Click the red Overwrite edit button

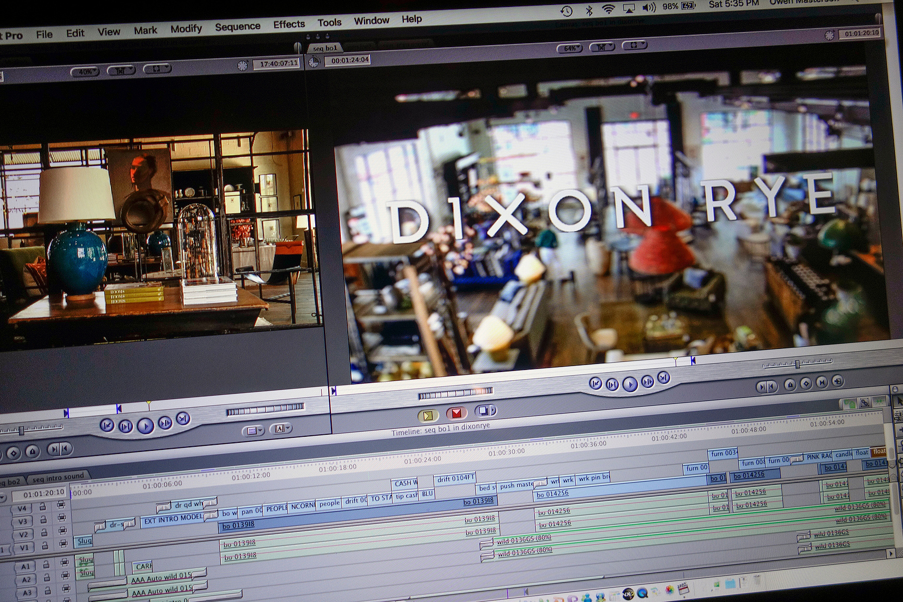click(457, 413)
